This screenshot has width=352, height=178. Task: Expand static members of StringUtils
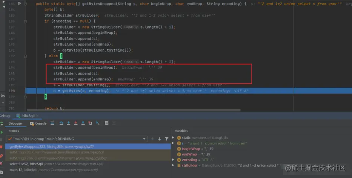(x=173, y=138)
